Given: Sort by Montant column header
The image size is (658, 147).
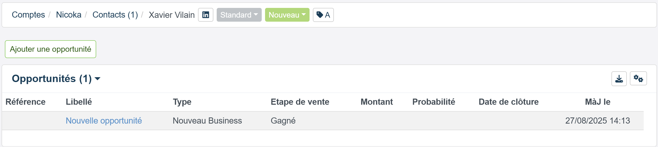Looking at the screenshot, I should pos(377,102).
